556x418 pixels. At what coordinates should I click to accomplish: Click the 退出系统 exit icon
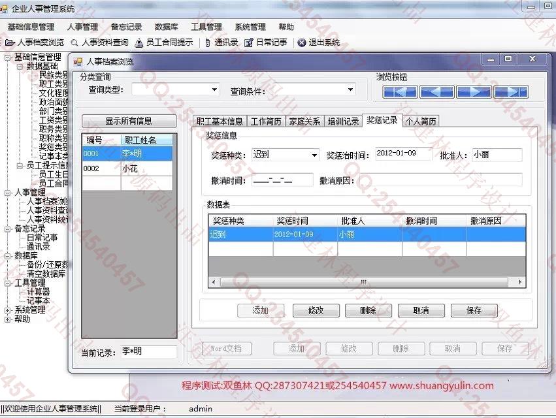301,43
